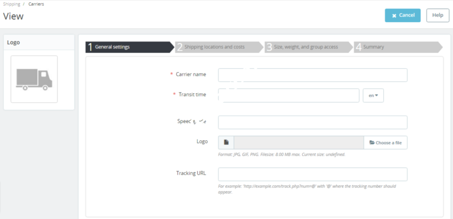Click the Logo panel heading
The height and width of the screenshot is (219, 453).
pyautogui.click(x=13, y=42)
